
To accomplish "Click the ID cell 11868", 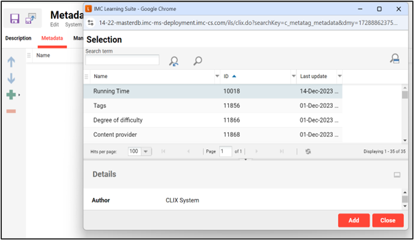I will point(231,134).
